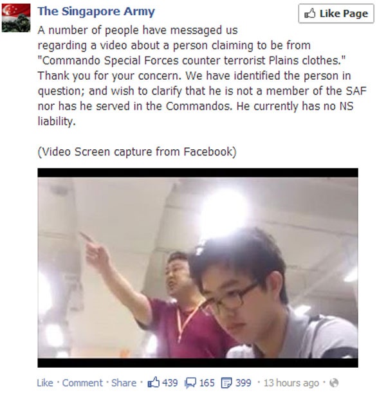Click the thumbs-up icon beside 439
This screenshot has width=386, height=398.
153,383
